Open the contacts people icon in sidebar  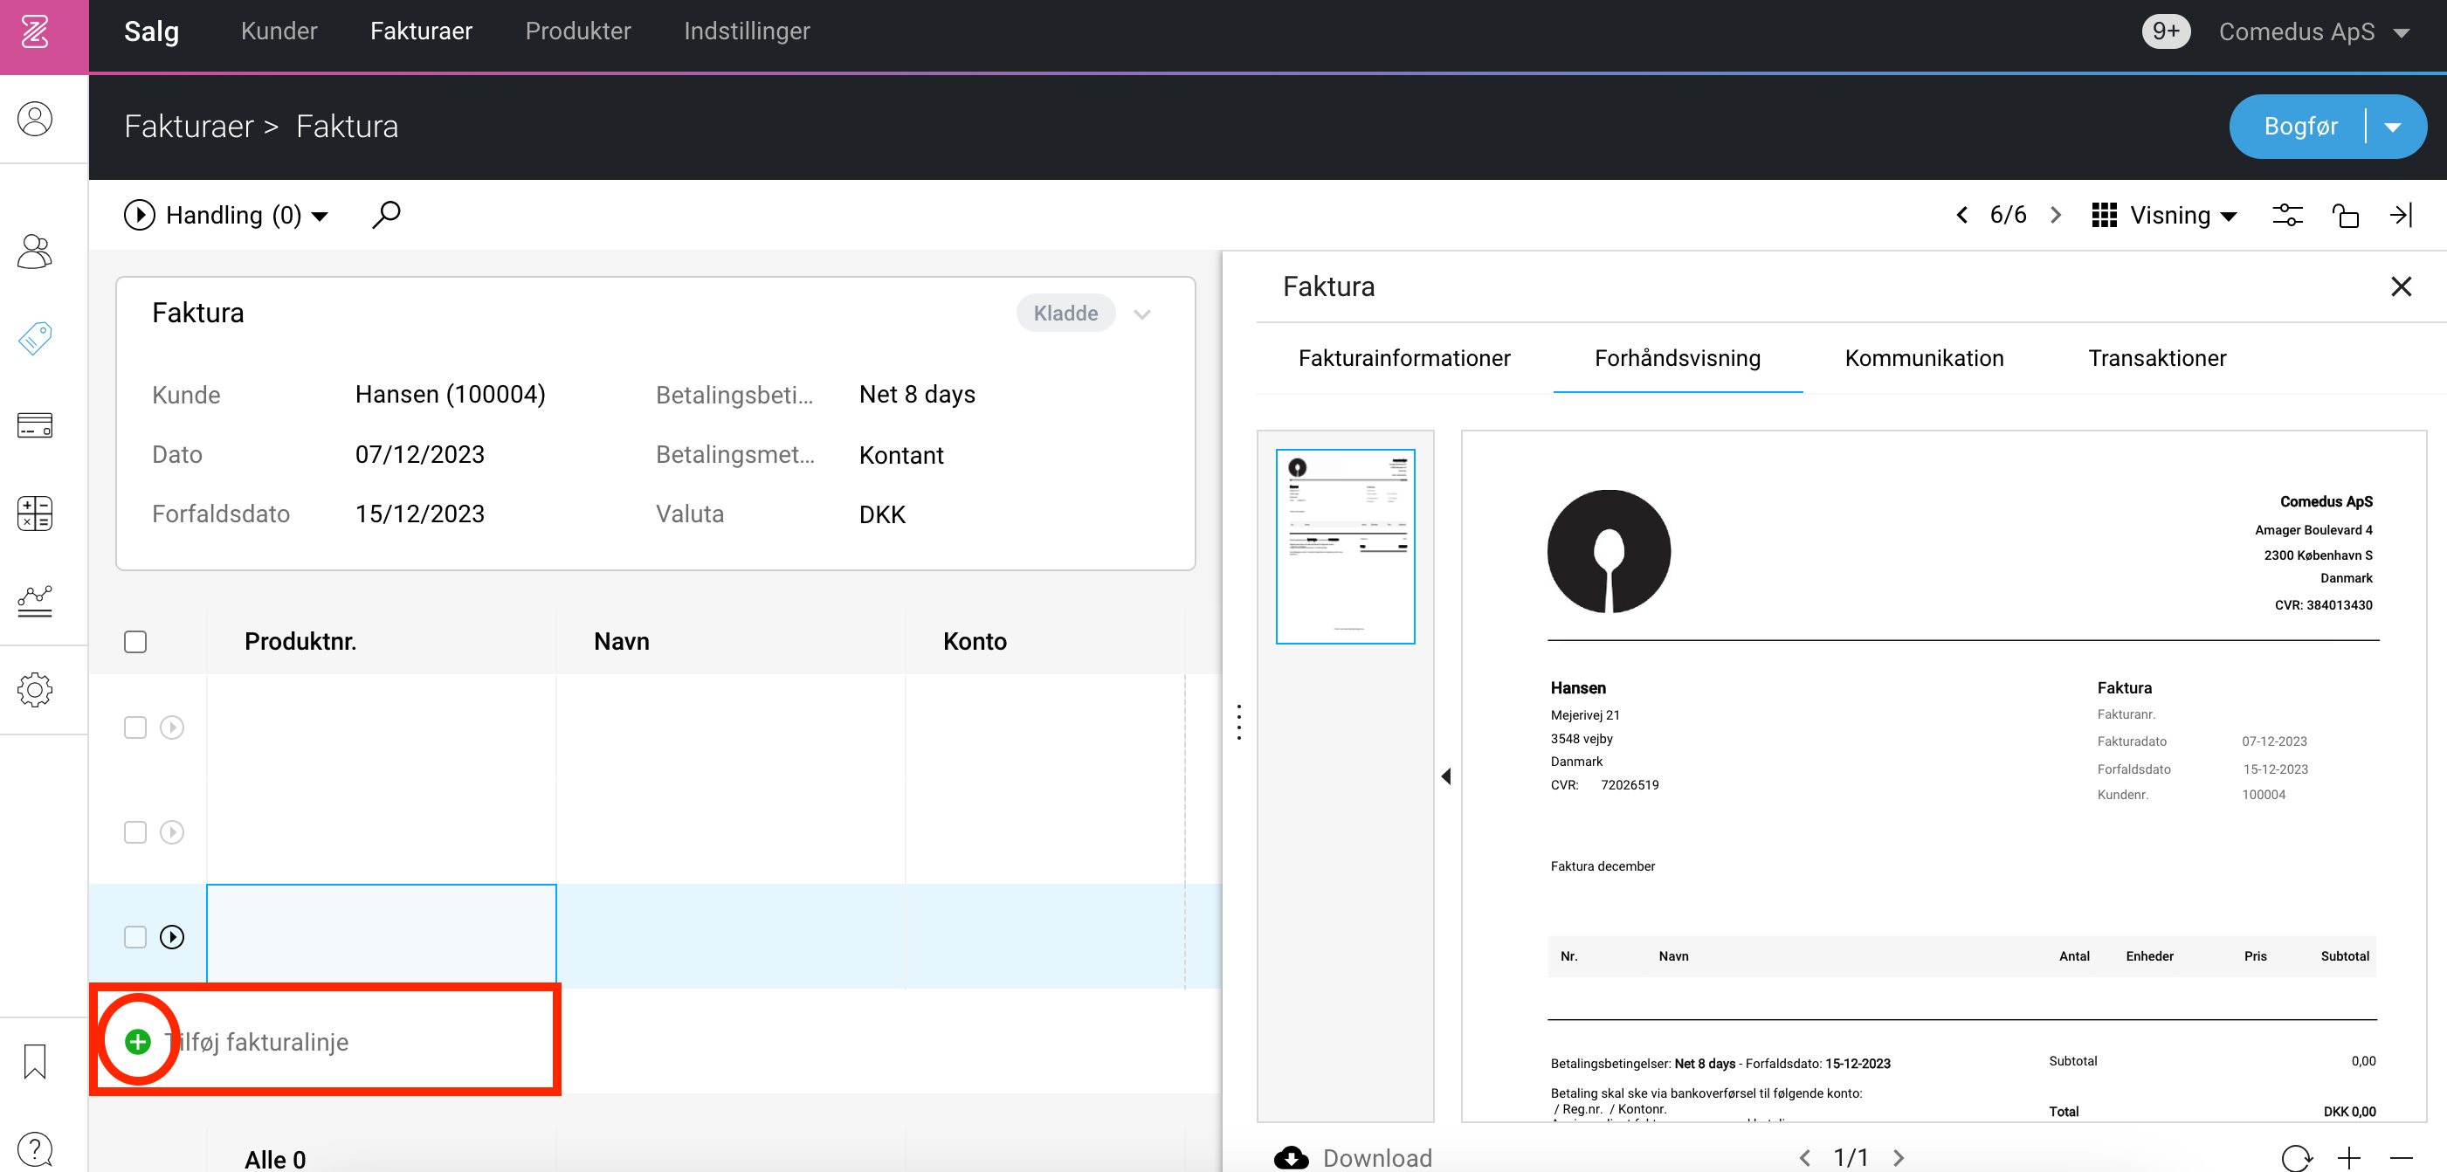pyautogui.click(x=35, y=251)
